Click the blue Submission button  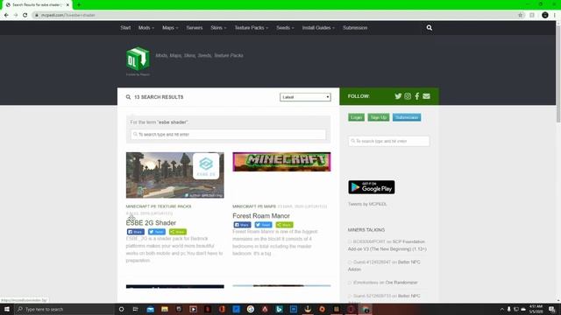pyautogui.click(x=407, y=117)
